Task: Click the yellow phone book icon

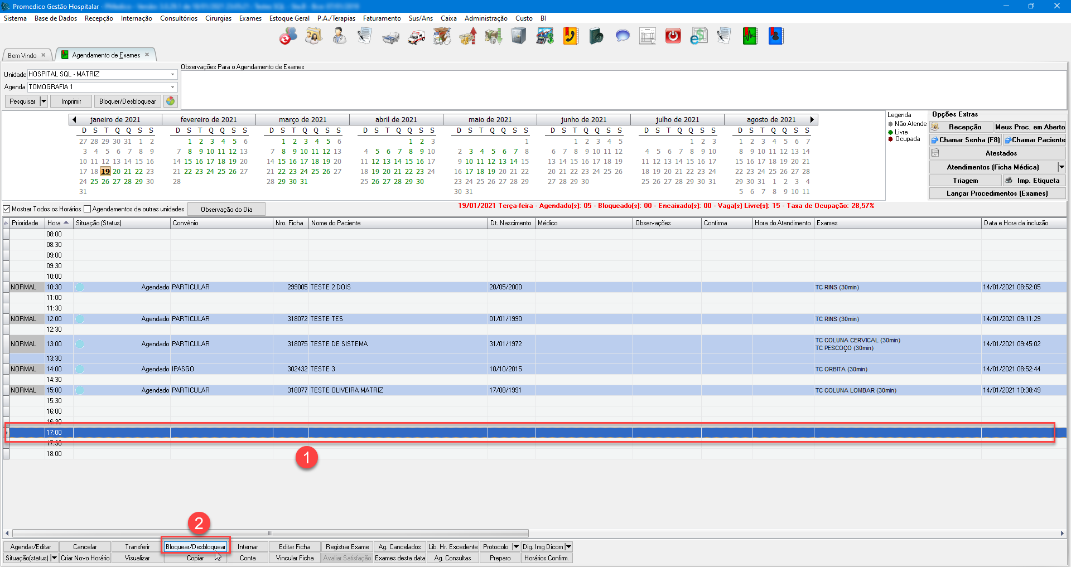Action: click(x=570, y=37)
